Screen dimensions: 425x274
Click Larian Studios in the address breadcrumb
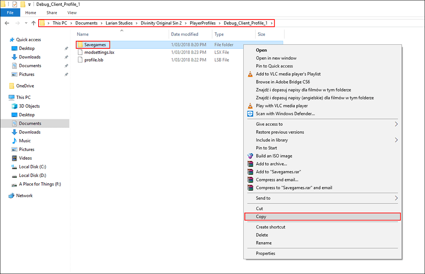click(x=119, y=23)
